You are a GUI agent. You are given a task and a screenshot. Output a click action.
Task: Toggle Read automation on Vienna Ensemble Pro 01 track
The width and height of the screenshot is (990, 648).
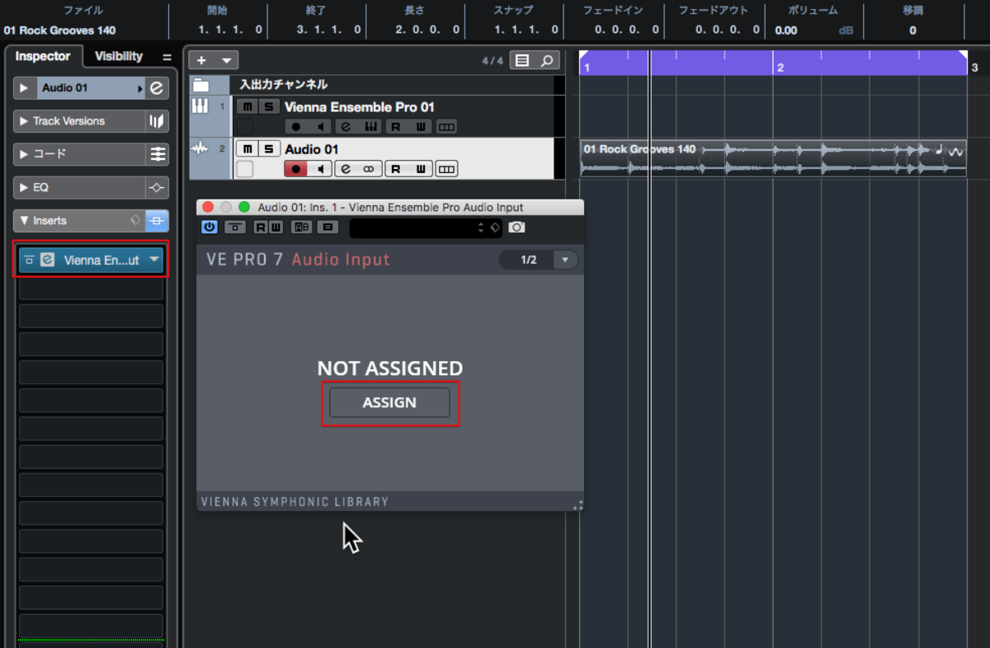396,126
